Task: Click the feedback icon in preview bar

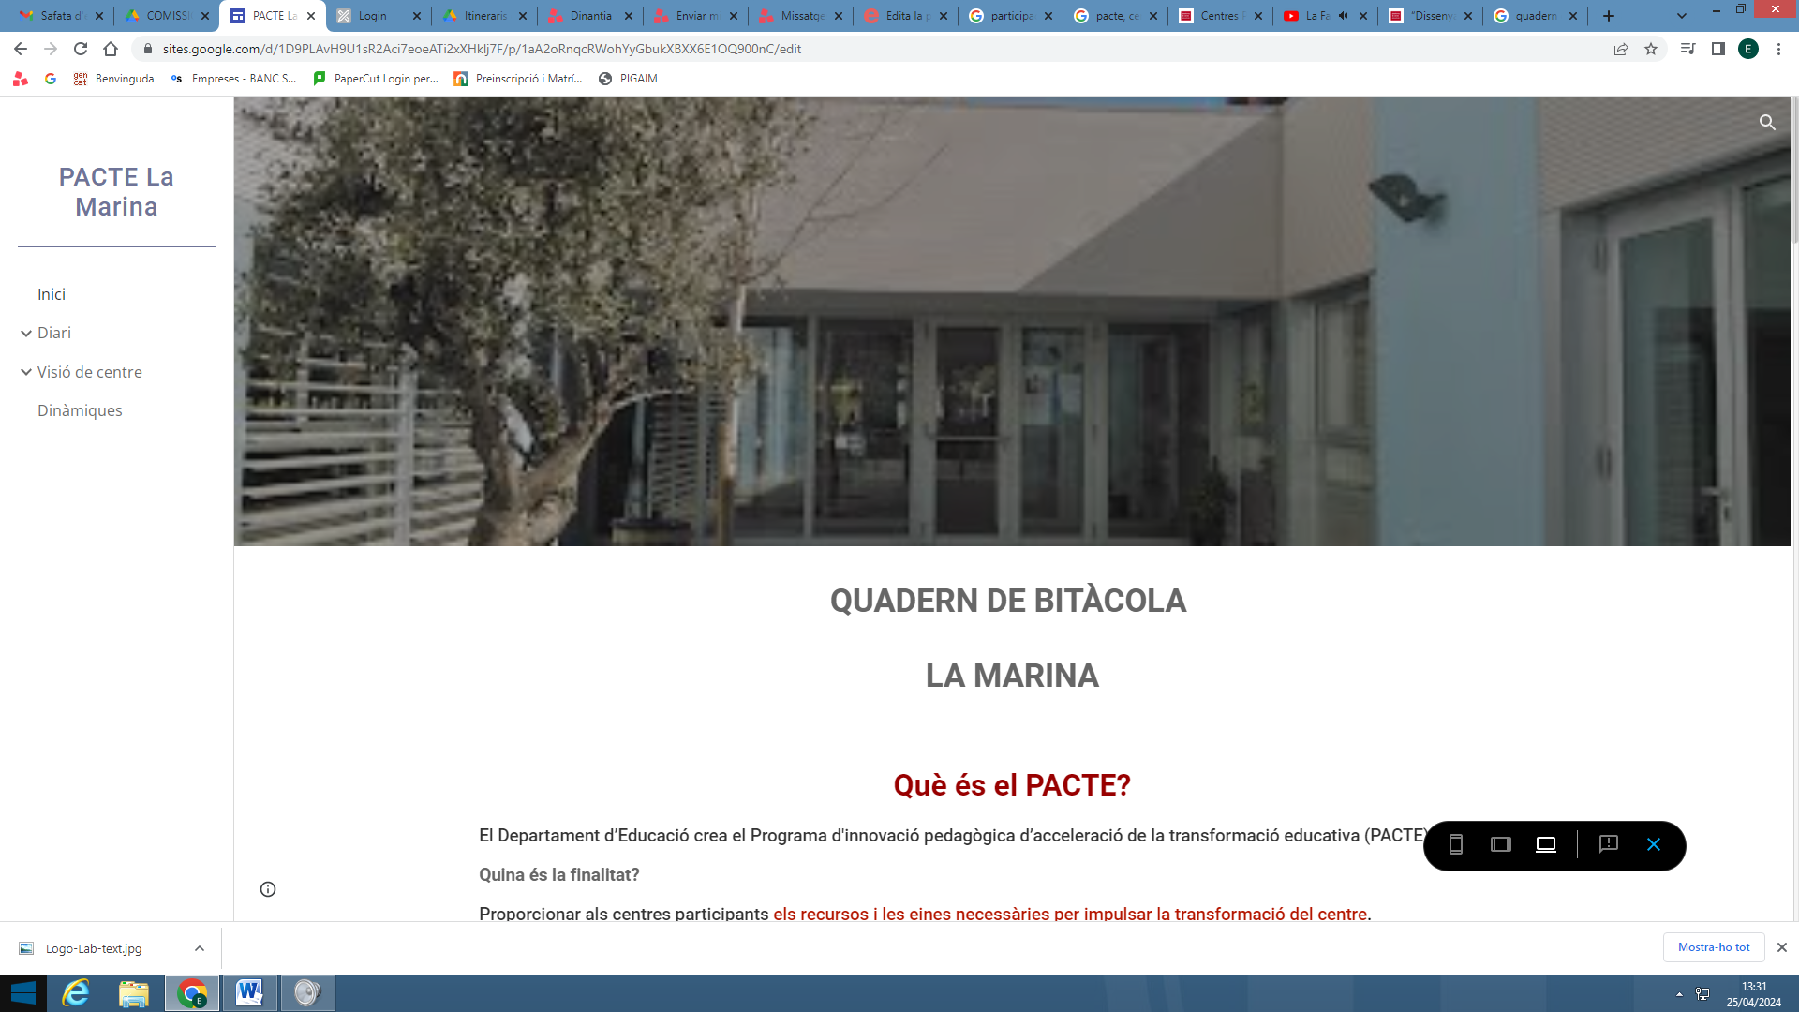Action: pos(1608,844)
